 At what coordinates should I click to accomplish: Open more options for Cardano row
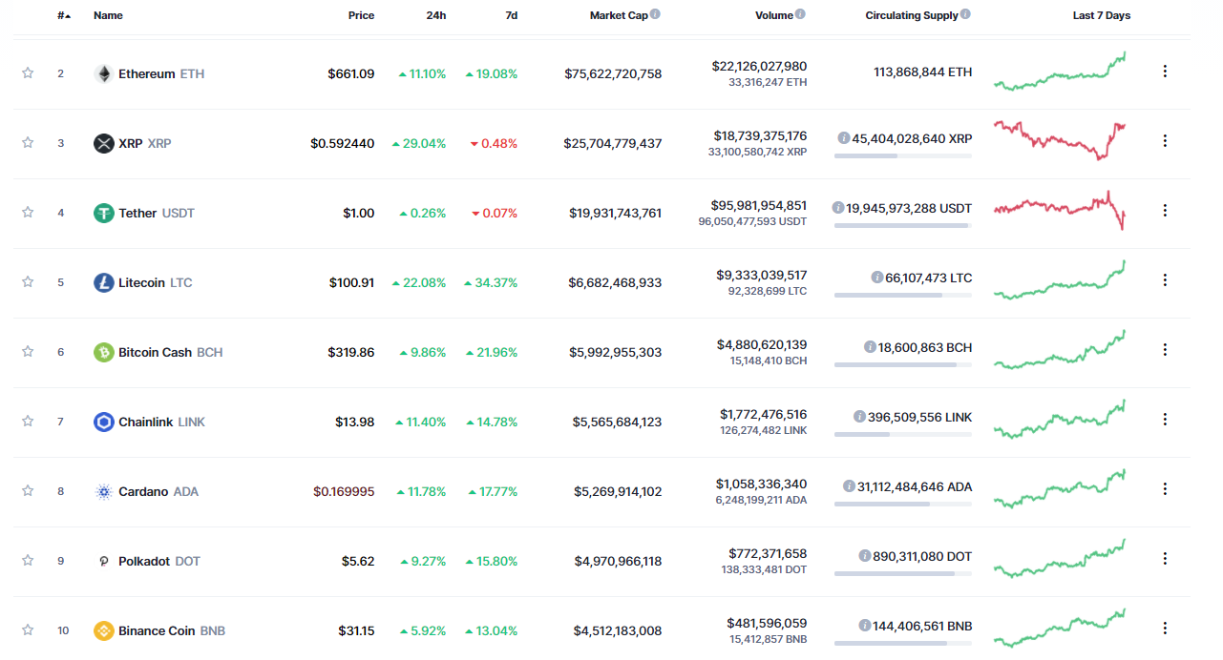[x=1165, y=489]
